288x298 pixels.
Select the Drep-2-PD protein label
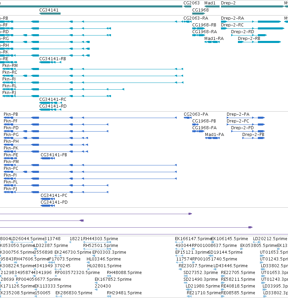point(242,128)
